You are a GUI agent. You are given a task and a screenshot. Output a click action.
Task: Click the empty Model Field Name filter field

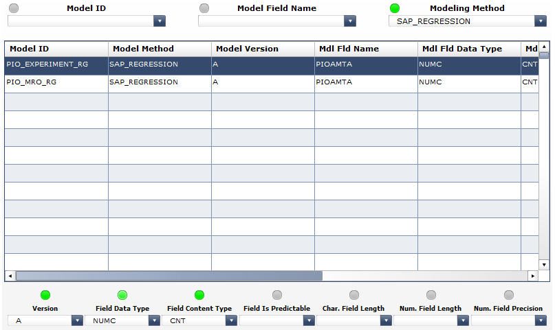pyautogui.click(x=271, y=21)
